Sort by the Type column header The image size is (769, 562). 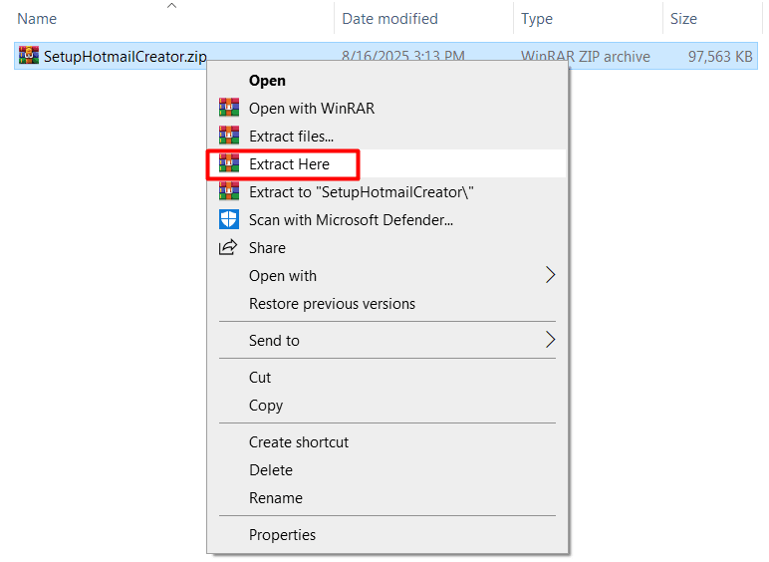point(537,19)
